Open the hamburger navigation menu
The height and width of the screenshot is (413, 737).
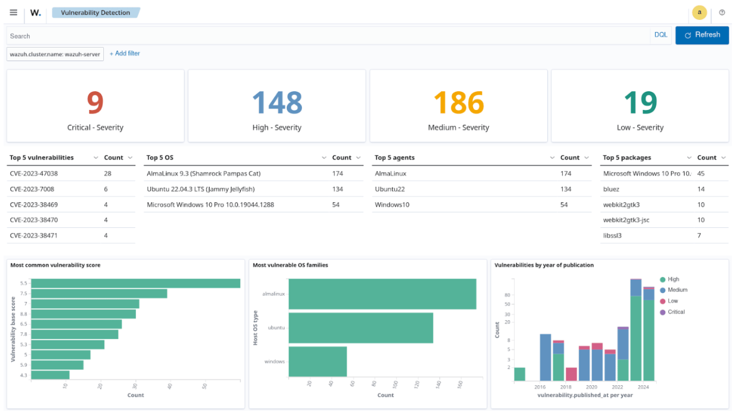pyautogui.click(x=14, y=13)
